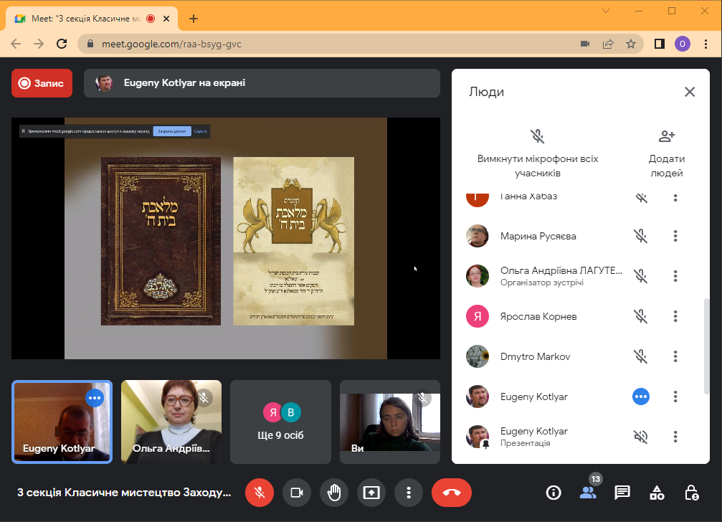This screenshot has width=722, height=522.
Task: Click Додати людей button
Action: 666,154
